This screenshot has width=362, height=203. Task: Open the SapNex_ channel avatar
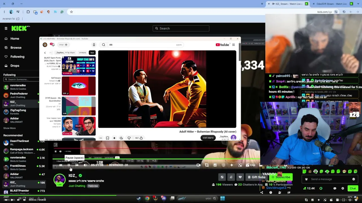click(233, 138)
